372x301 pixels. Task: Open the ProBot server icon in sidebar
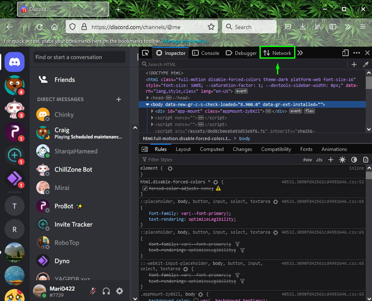(15, 132)
